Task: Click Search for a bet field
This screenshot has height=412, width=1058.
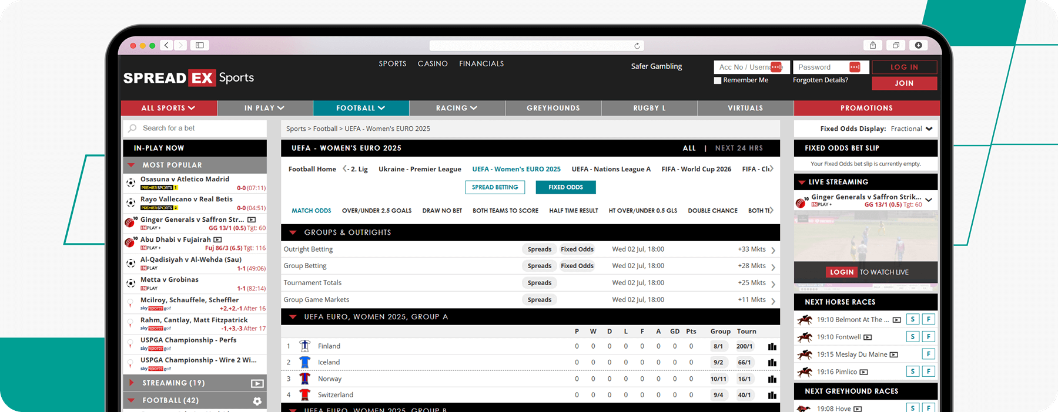Action: tap(195, 128)
